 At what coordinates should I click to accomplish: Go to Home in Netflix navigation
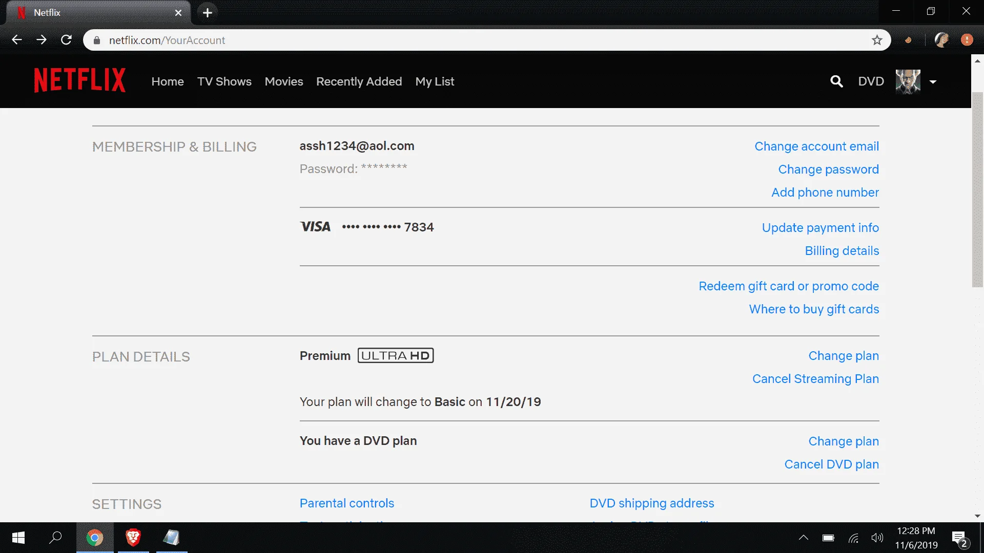point(168,81)
